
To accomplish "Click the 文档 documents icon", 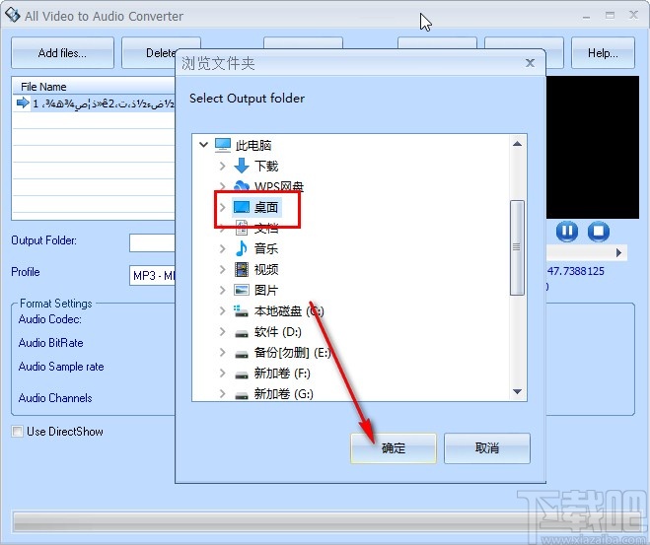I will click(242, 228).
